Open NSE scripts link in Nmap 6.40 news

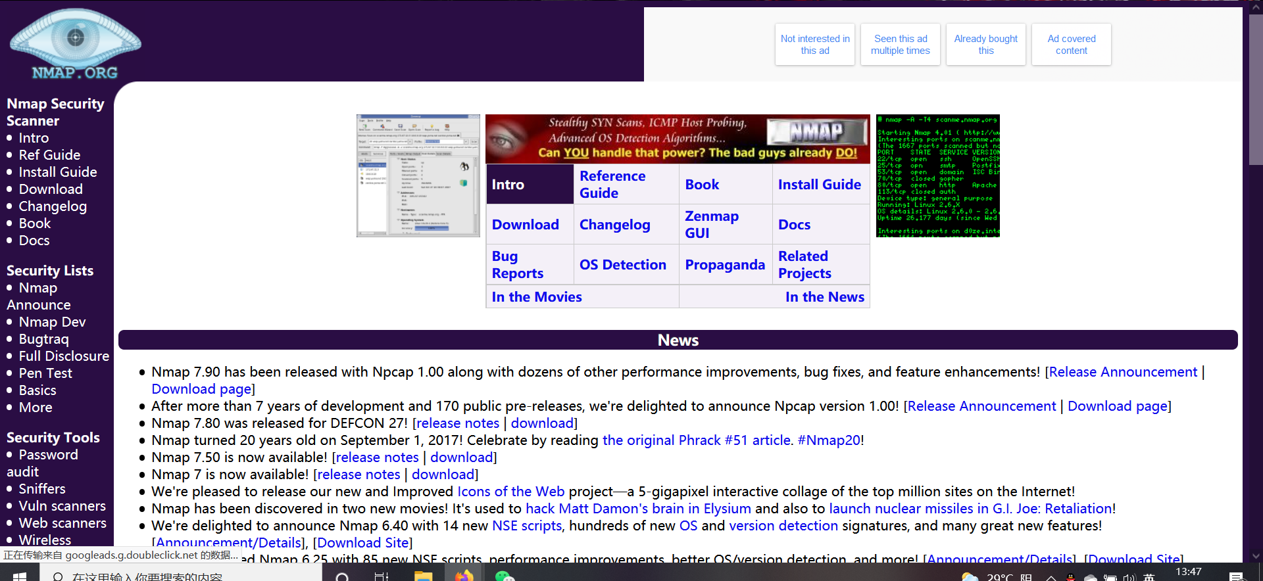click(527, 526)
